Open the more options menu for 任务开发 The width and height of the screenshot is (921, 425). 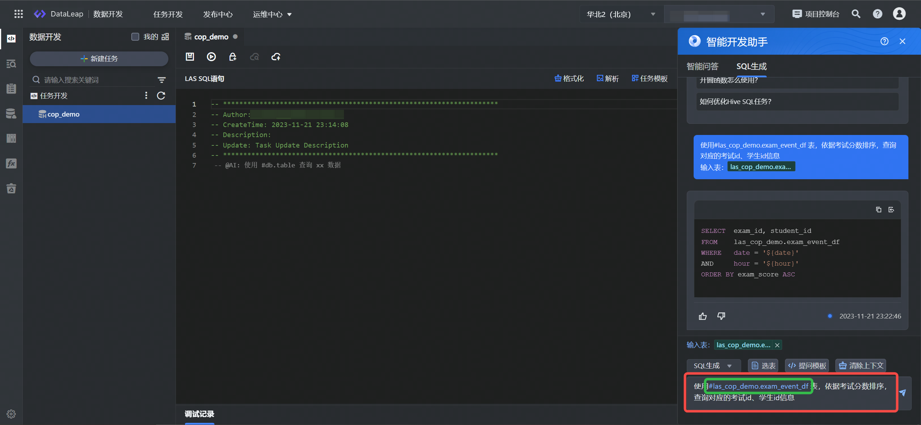tap(146, 95)
